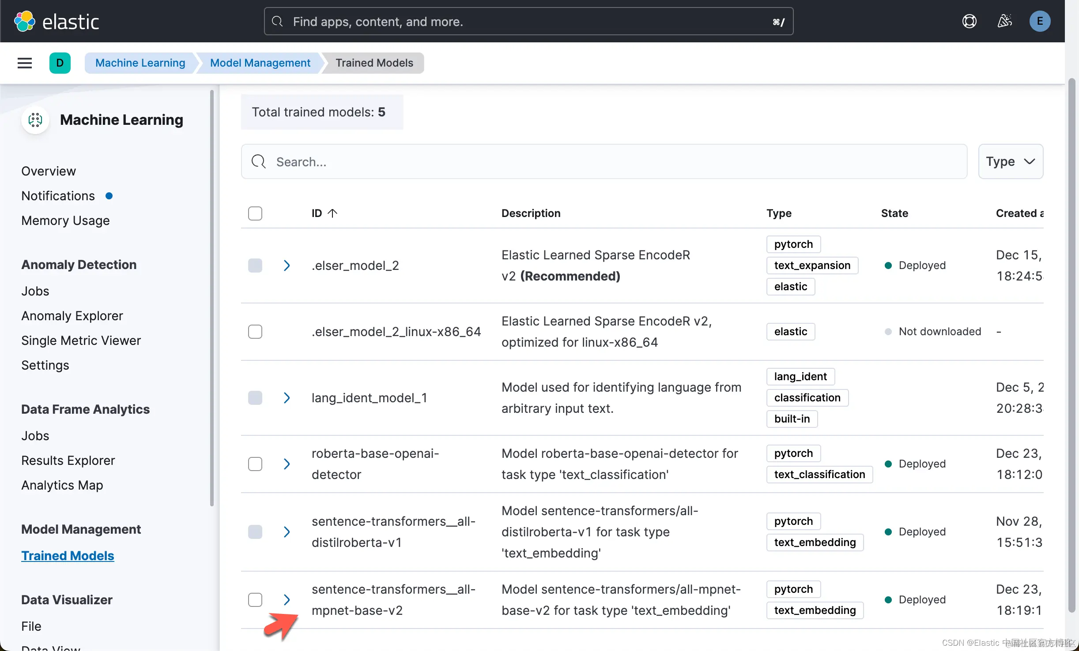The height and width of the screenshot is (651, 1079).
Task: Sort table by ID column arrow
Action: [332, 213]
